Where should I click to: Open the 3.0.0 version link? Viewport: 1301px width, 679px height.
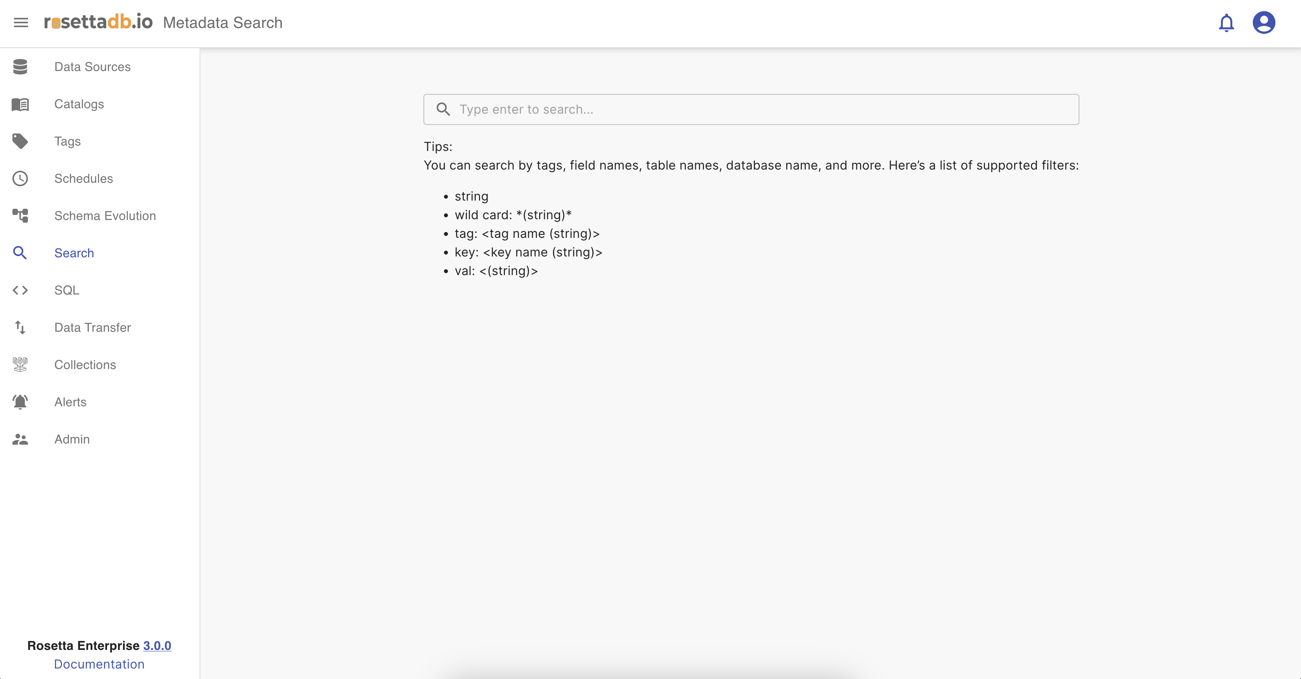[x=157, y=646]
